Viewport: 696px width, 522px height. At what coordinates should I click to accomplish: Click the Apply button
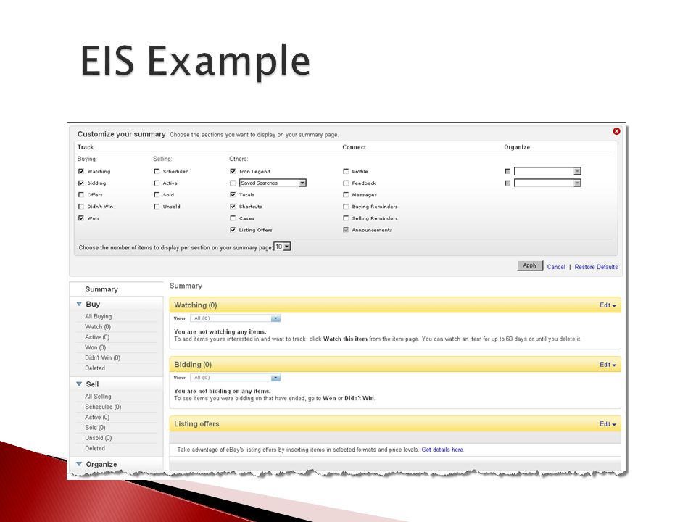(530, 265)
